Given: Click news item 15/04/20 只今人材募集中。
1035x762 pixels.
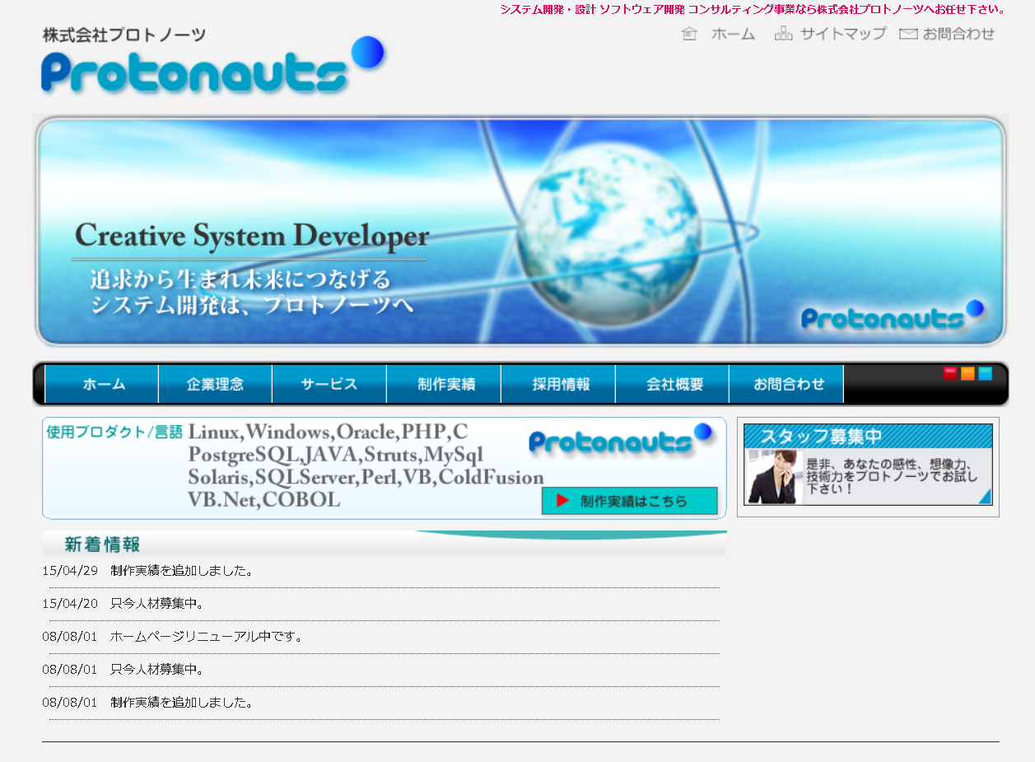Looking at the screenshot, I should click(x=124, y=603).
